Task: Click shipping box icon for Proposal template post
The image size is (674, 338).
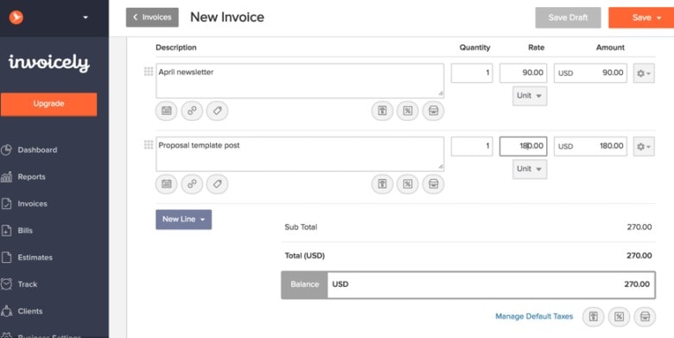Action: point(433,184)
